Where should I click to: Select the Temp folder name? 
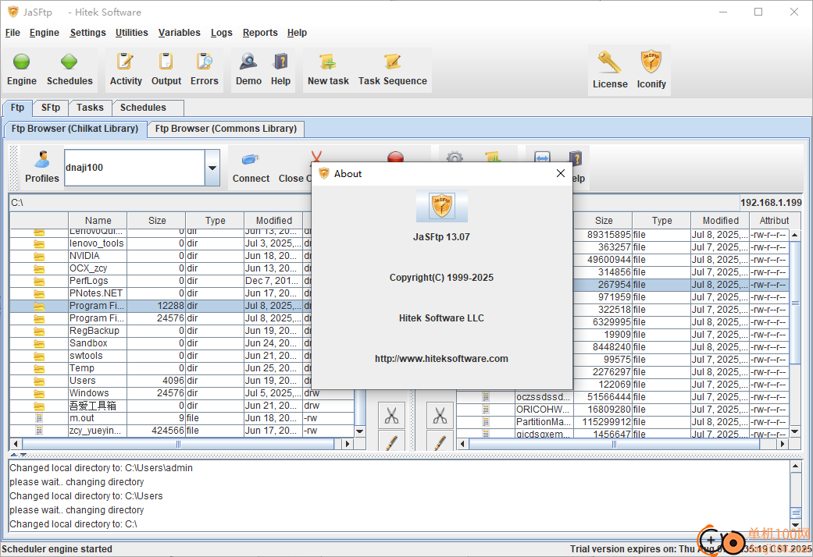click(x=82, y=368)
